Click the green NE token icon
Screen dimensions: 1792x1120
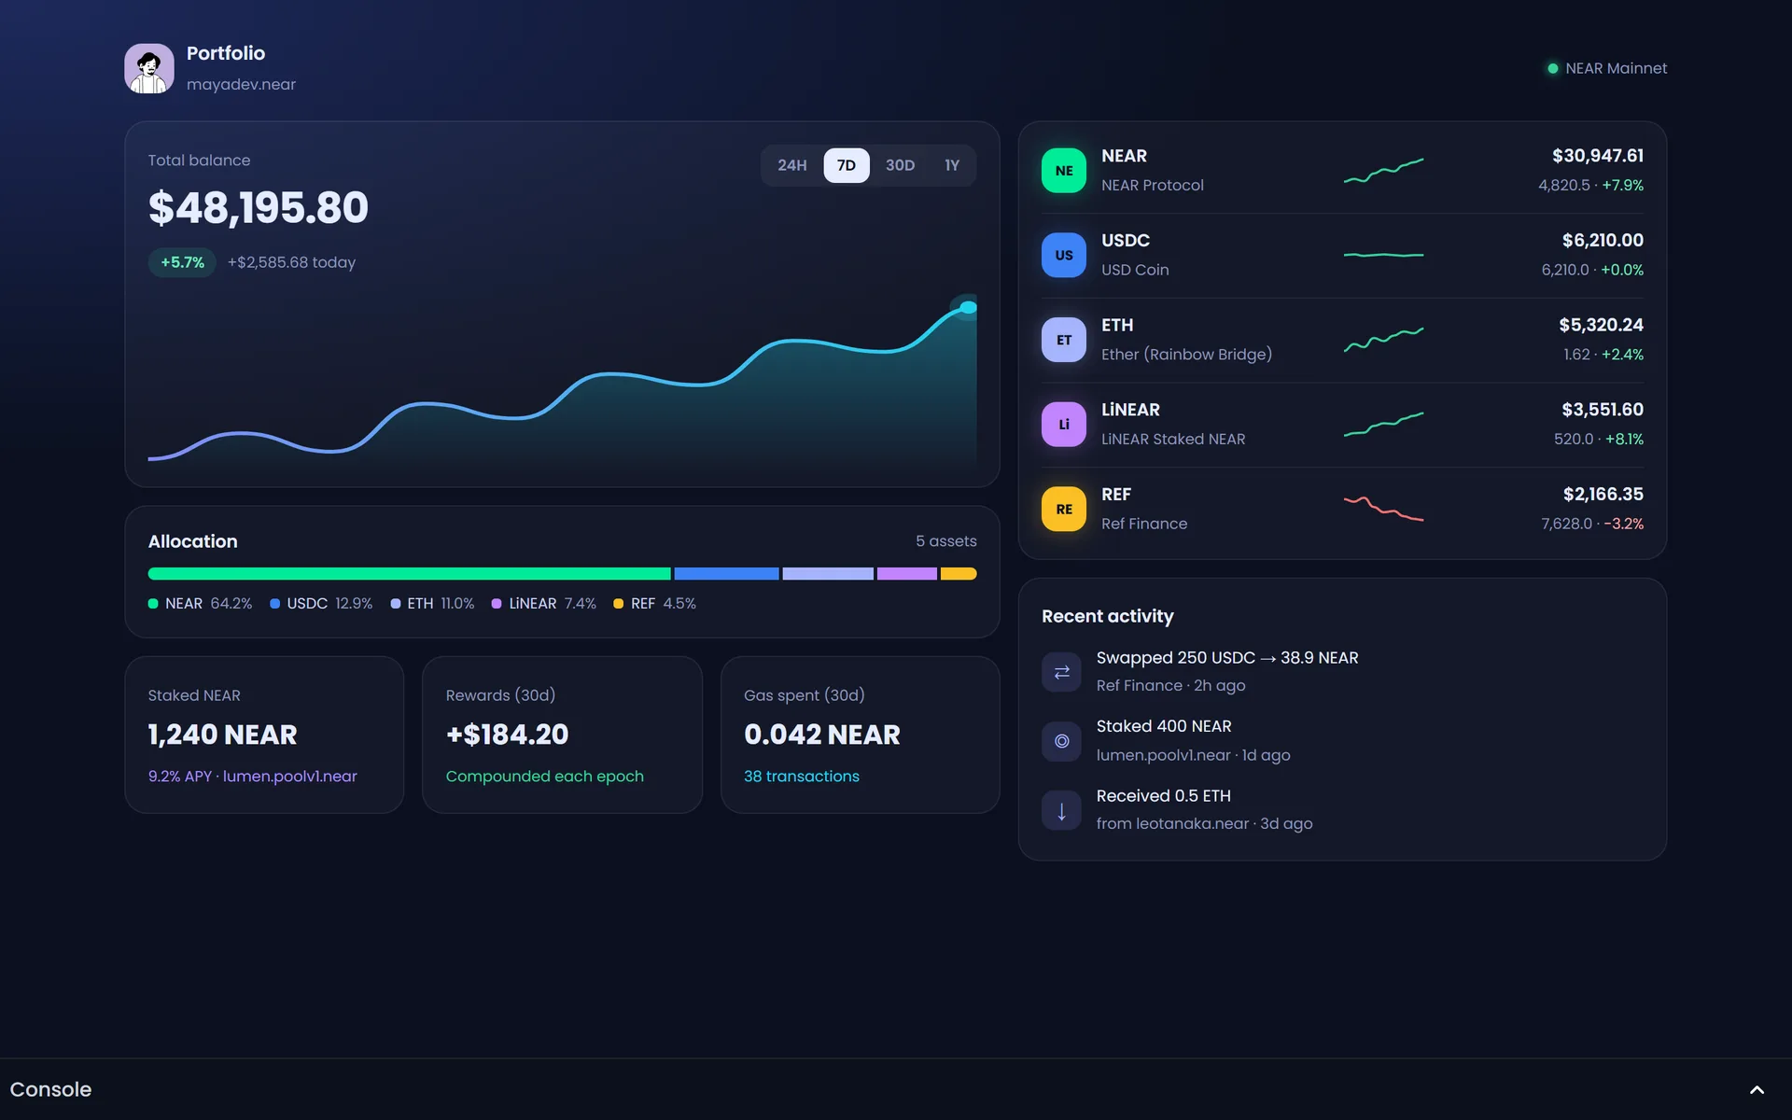point(1064,171)
